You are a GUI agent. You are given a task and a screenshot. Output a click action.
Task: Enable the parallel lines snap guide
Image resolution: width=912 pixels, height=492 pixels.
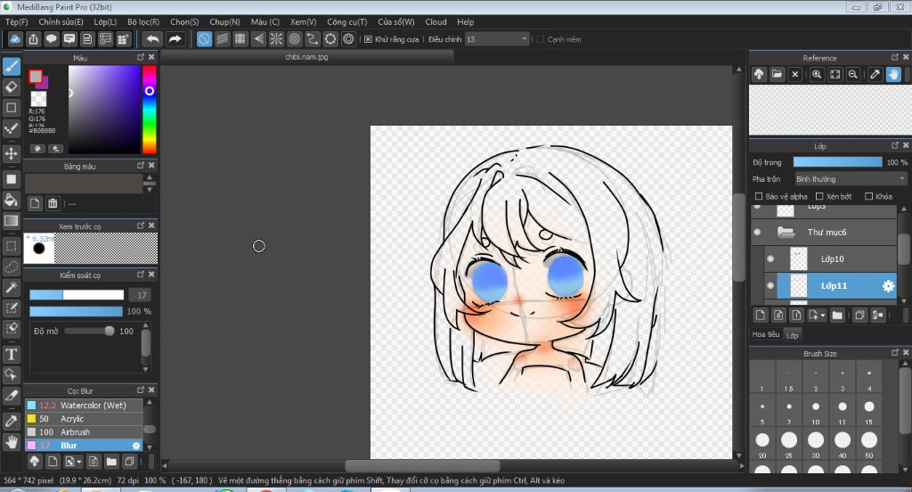click(222, 39)
